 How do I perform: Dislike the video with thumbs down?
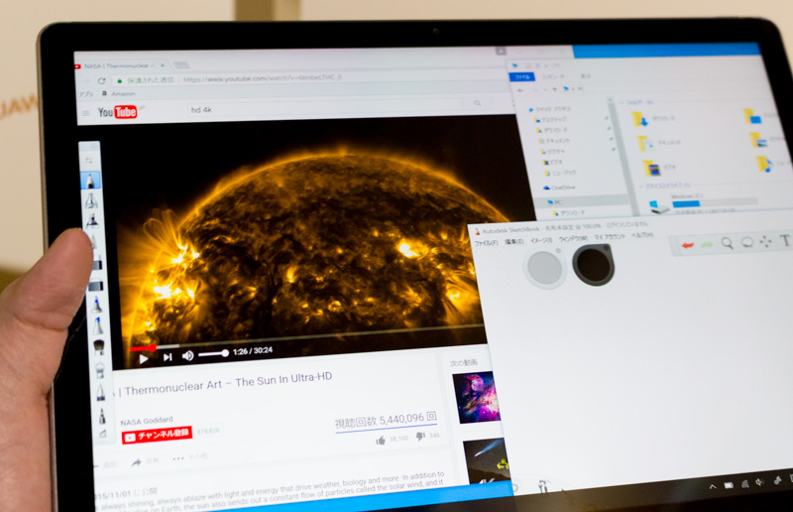[x=420, y=437]
